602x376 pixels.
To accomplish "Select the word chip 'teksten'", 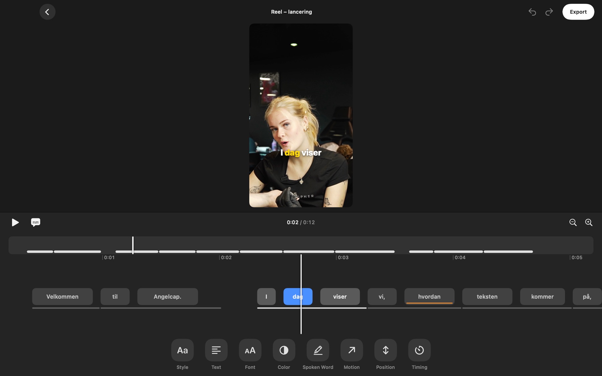I will (487, 296).
